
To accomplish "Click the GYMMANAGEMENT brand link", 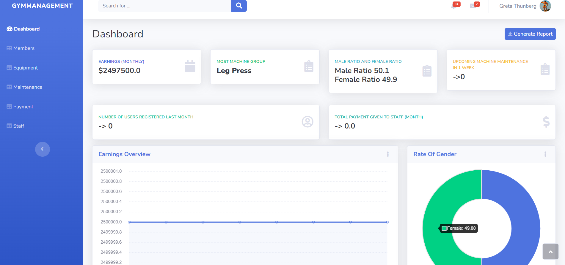I will [42, 6].
